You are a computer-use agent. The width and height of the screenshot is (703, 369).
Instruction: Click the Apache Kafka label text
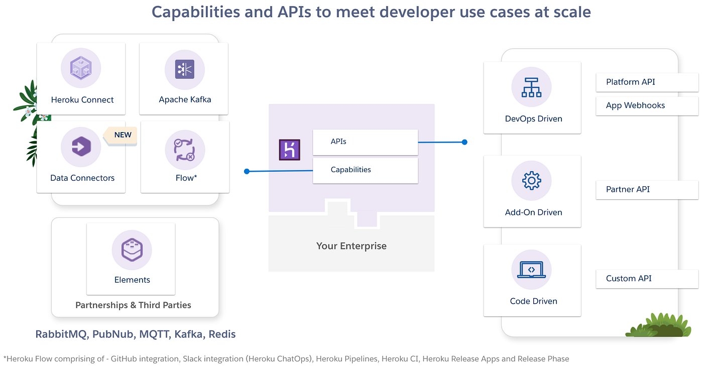[185, 100]
